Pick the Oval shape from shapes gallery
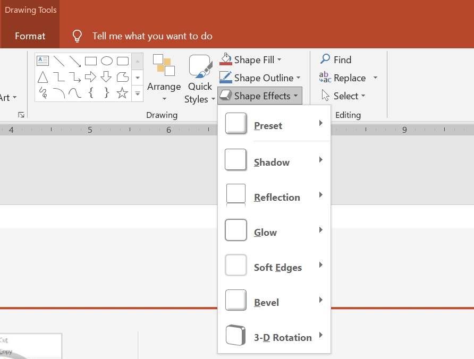The height and width of the screenshot is (359, 474). pos(107,61)
